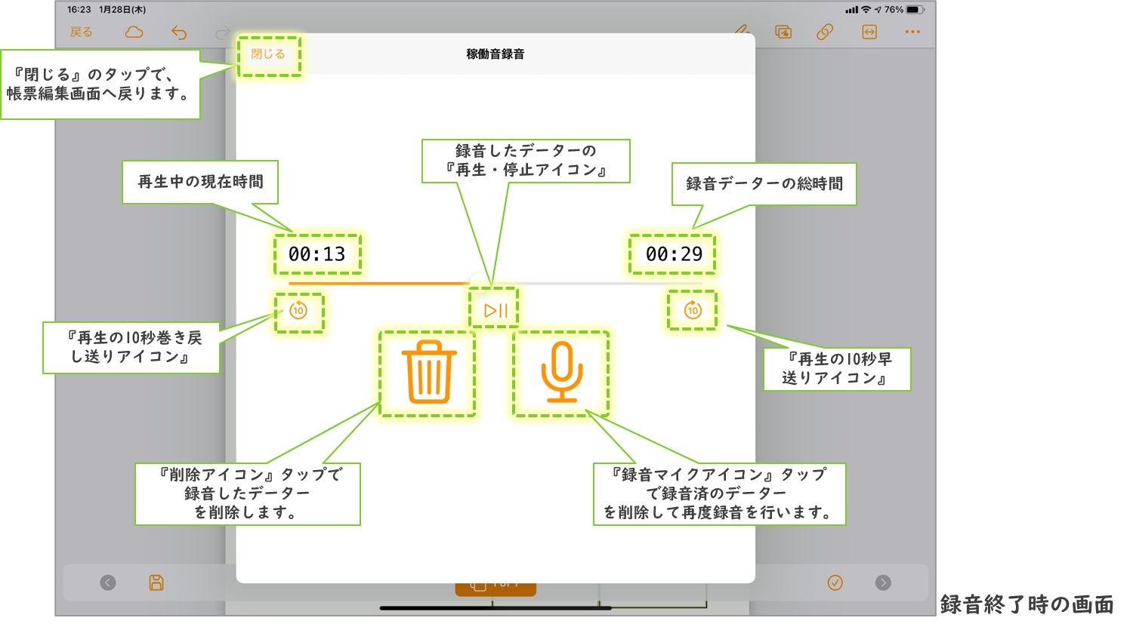Click the orange save floppy disk icon
The image size is (1130, 624).
tap(156, 583)
